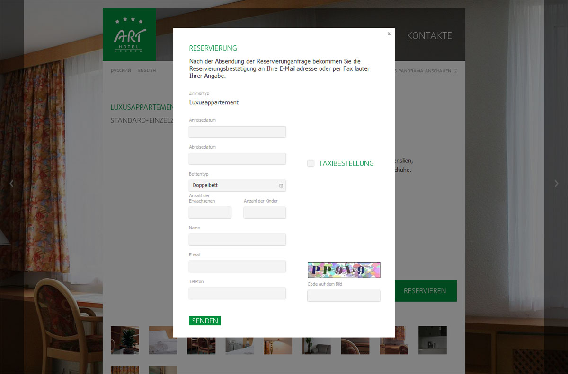Click the Anreisedatum field

237,132
